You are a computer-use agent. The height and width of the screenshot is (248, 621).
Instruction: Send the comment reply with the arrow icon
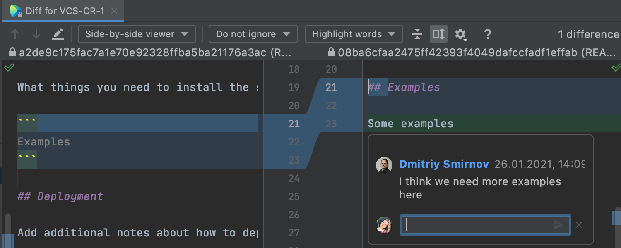pyautogui.click(x=558, y=225)
